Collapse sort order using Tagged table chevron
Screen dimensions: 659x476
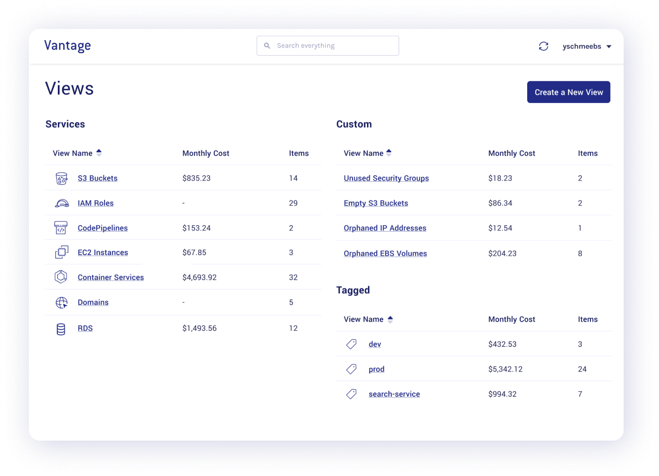(391, 318)
